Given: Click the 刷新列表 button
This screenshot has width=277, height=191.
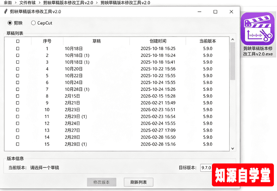Looking at the screenshot, I should click(x=138, y=182).
